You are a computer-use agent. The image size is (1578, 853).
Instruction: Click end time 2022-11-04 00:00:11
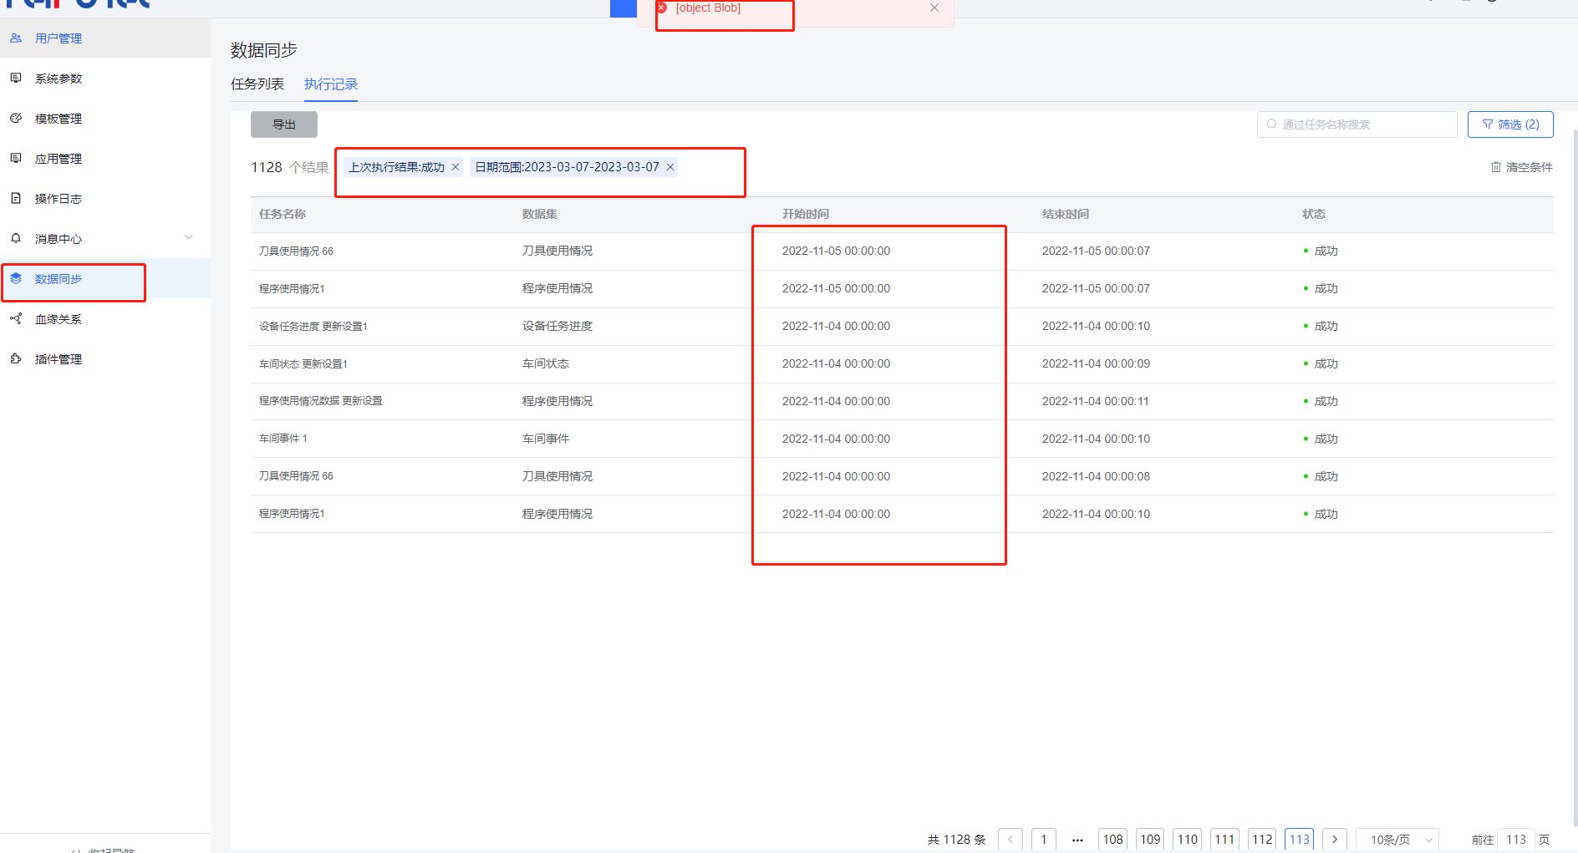1096,401
